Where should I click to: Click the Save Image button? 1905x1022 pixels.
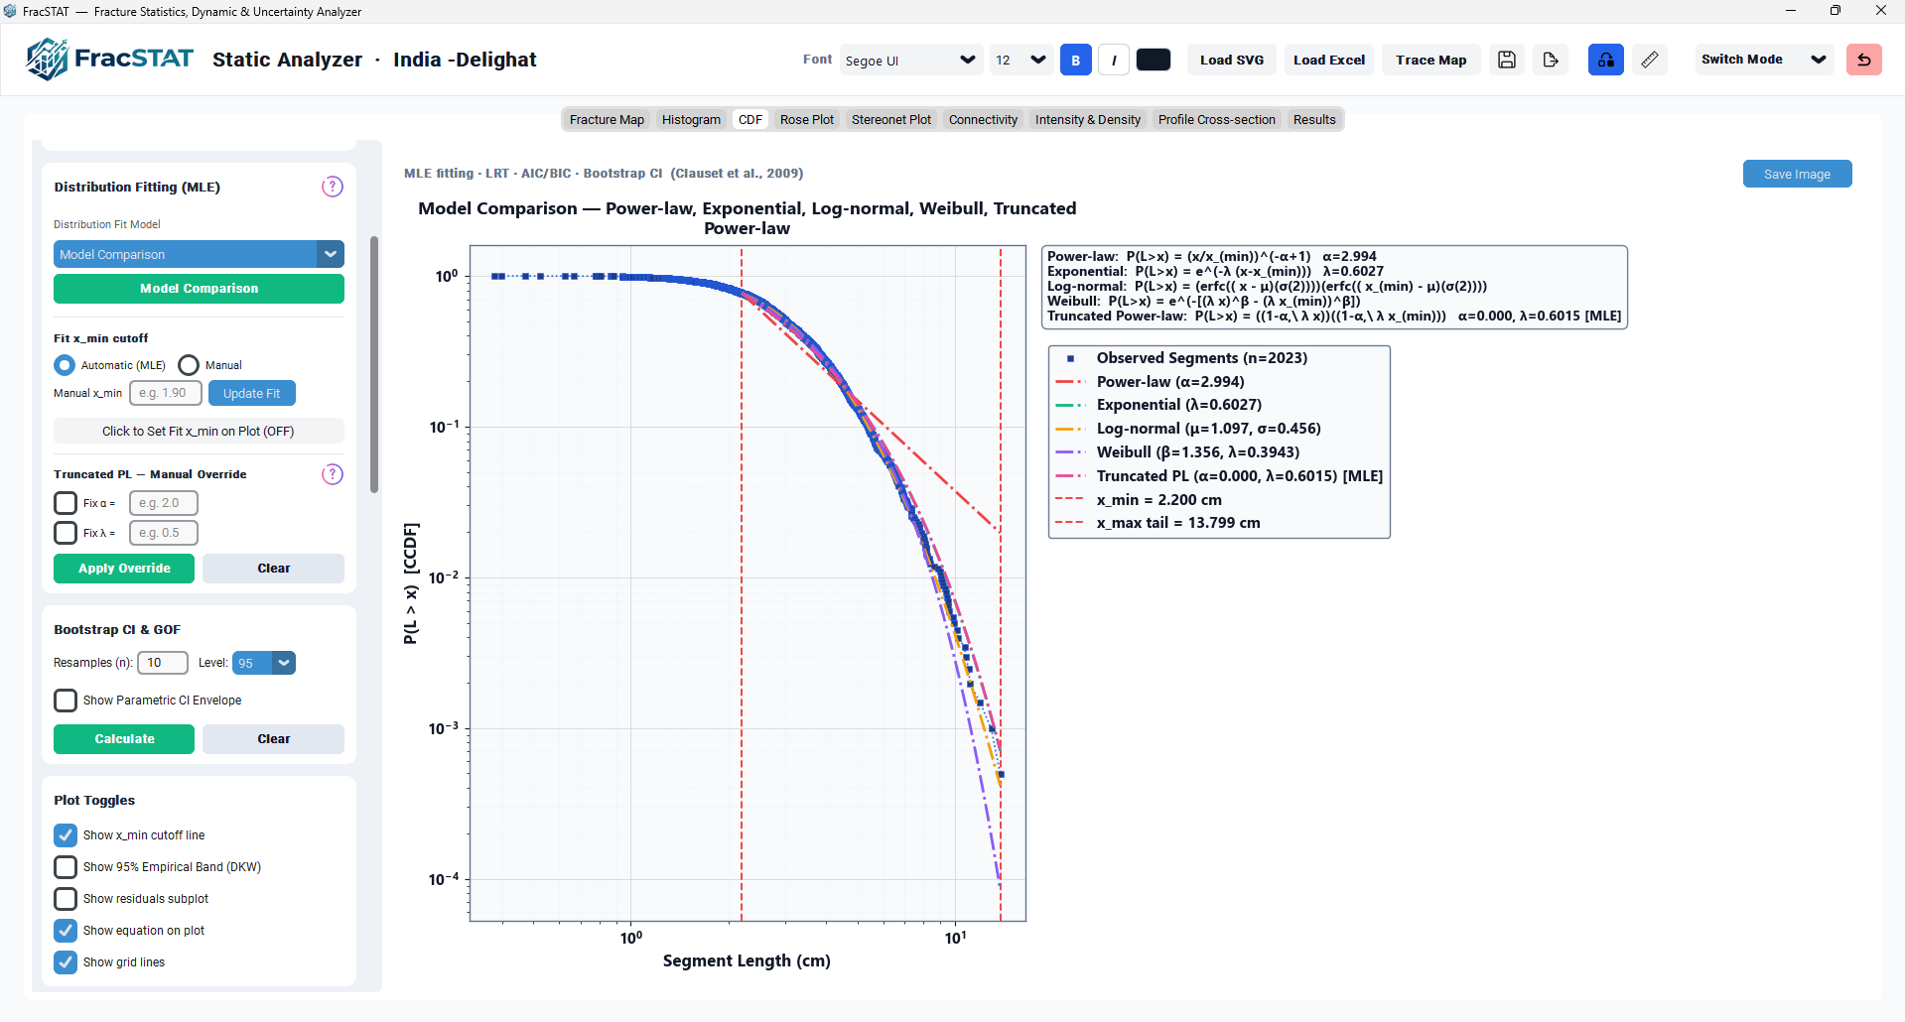click(x=1797, y=174)
